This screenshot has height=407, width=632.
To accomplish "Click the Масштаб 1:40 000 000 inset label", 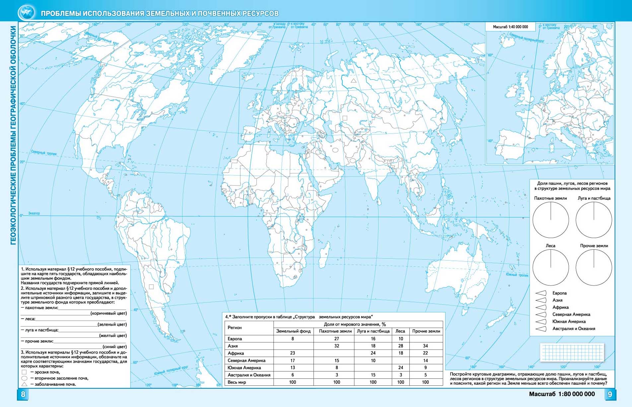I will click(x=510, y=27).
